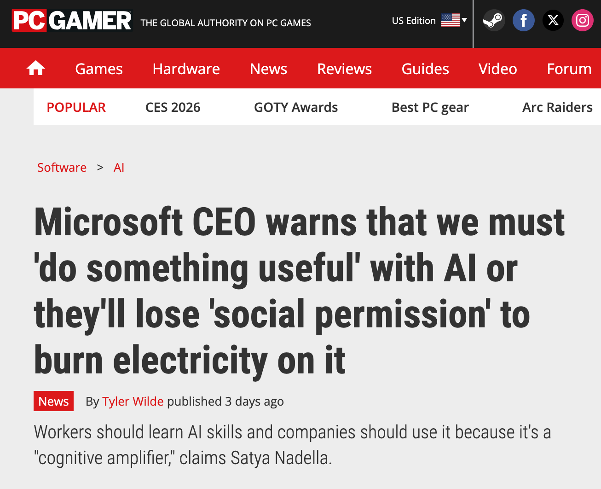The height and width of the screenshot is (489, 601).
Task: Open author Tyler Wilde's profile
Action: pos(133,402)
